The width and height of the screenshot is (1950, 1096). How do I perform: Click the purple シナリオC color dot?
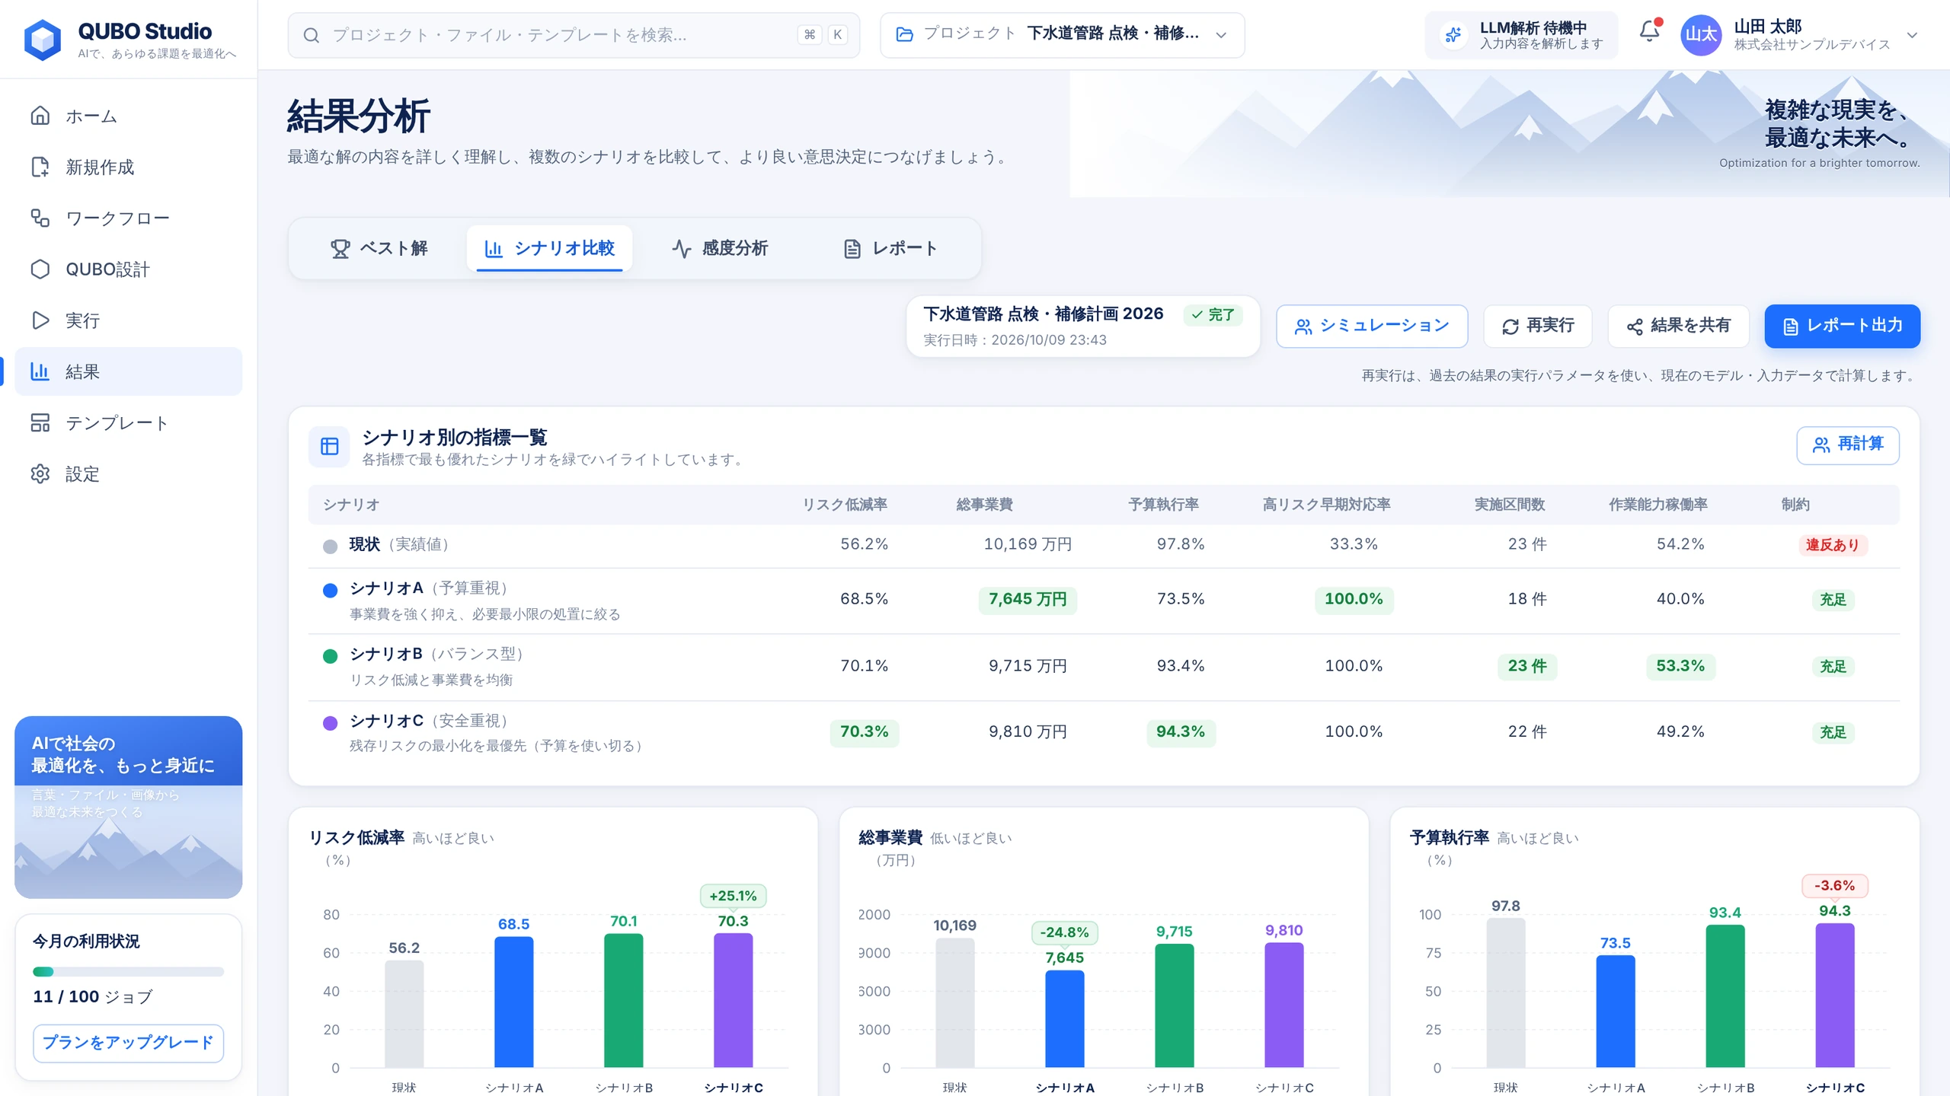tap(330, 723)
